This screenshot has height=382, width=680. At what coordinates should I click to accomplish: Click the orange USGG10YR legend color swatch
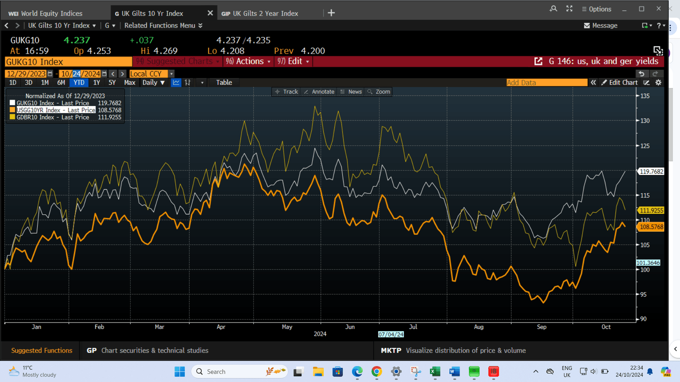pos(12,110)
